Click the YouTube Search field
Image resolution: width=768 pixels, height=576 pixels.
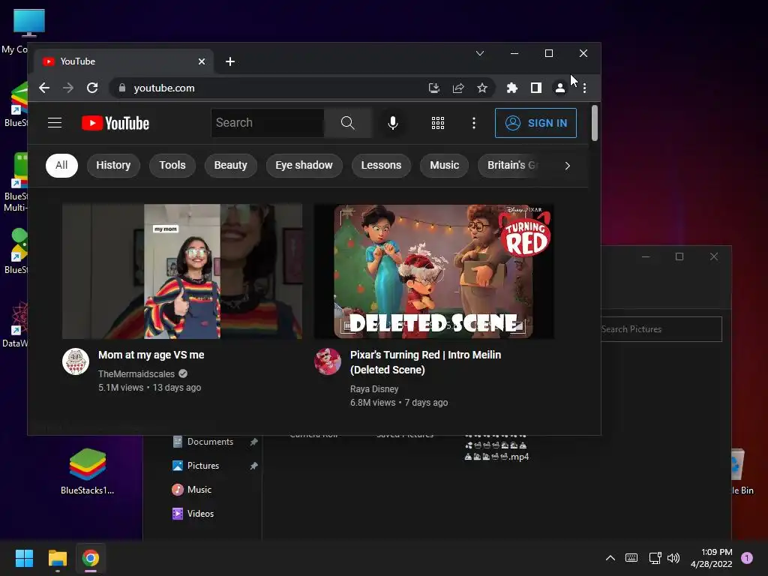coord(268,123)
